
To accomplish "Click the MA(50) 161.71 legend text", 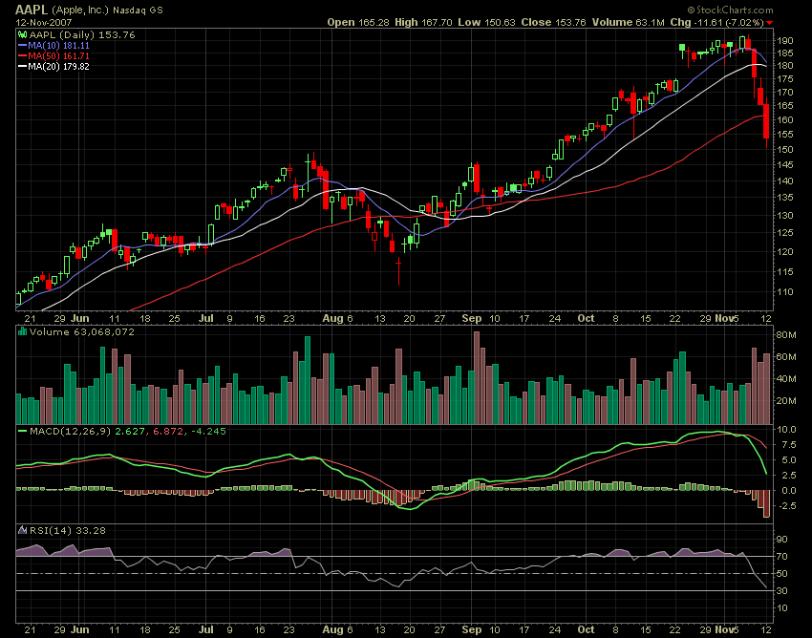I will (x=58, y=56).
